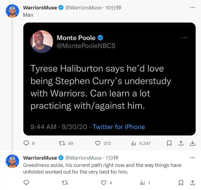Bookmark the first tweet
This screenshot has height=190, width=201.
point(169,143)
